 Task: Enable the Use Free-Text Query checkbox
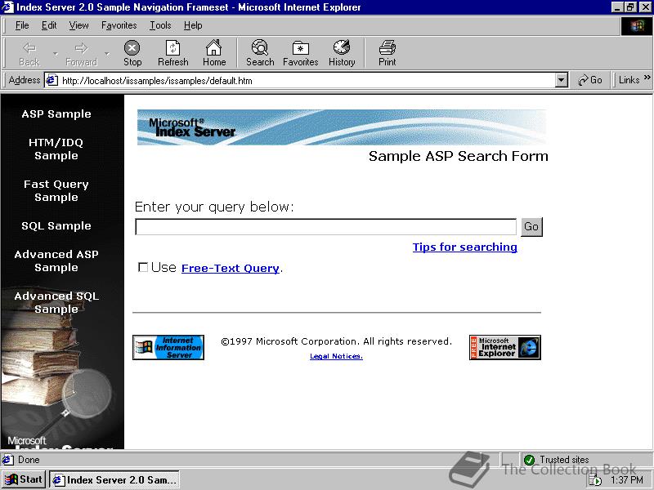143,267
